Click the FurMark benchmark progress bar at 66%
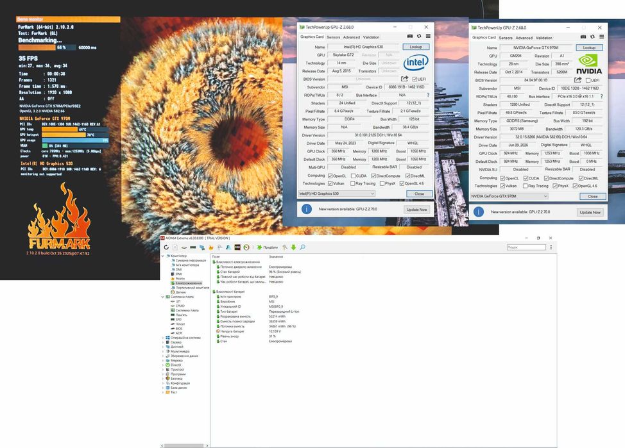This screenshot has height=448, width=625. (x=46, y=47)
